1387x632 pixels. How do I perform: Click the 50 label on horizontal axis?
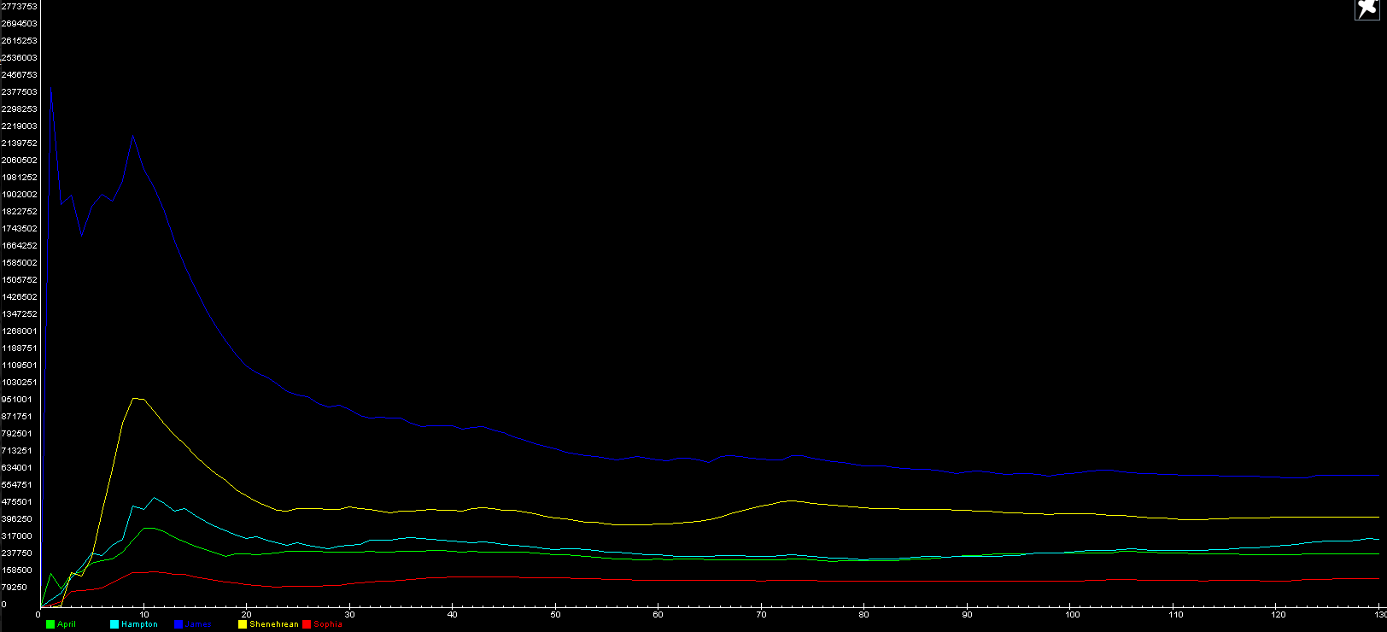coord(555,615)
